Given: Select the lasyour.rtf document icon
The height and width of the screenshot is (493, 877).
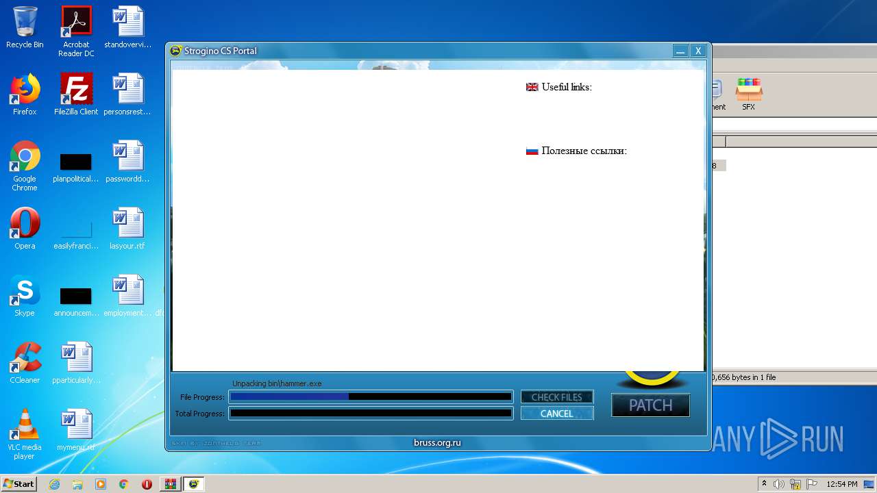Looking at the screenshot, I should point(127,229).
